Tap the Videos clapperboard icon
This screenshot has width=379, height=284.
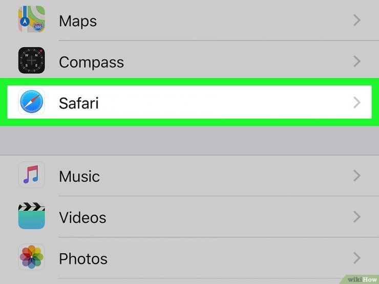31,215
